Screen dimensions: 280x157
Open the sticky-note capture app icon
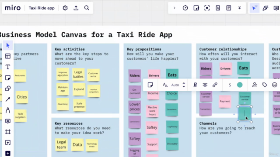pyautogui.click(x=196, y=8)
